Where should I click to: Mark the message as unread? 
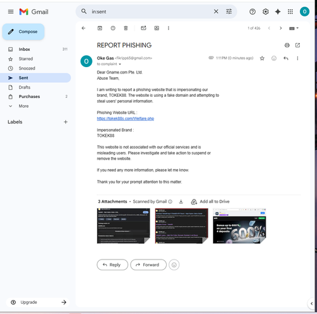pyautogui.click(x=143, y=28)
